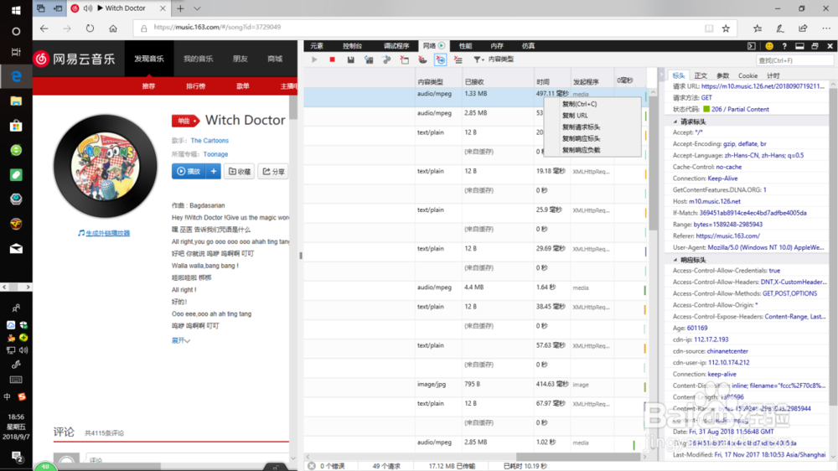The width and height of the screenshot is (838, 471).
Task: Open reading view book icon
Action: [709, 28]
